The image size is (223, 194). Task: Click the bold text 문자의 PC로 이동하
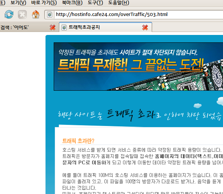(x=84, y=162)
